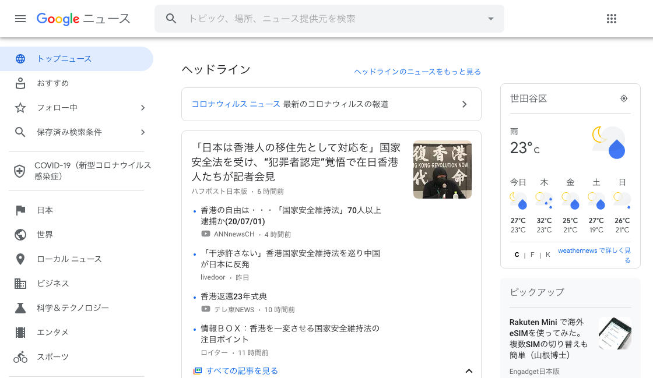The width and height of the screenshot is (653, 378).
Task: Click the search magnifier icon
Action: (171, 19)
